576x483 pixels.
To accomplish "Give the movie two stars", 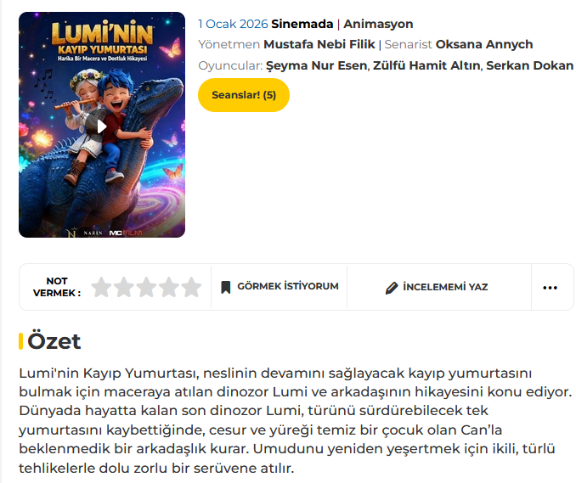I will point(124,287).
